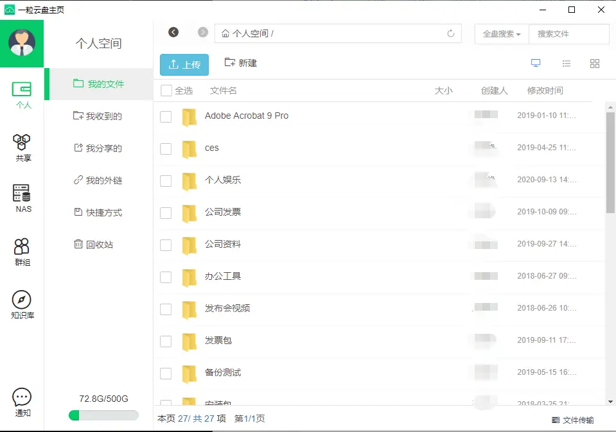Click the 个人娱乐 folder icon
Image resolution: width=616 pixels, height=432 pixels.
pyautogui.click(x=189, y=181)
